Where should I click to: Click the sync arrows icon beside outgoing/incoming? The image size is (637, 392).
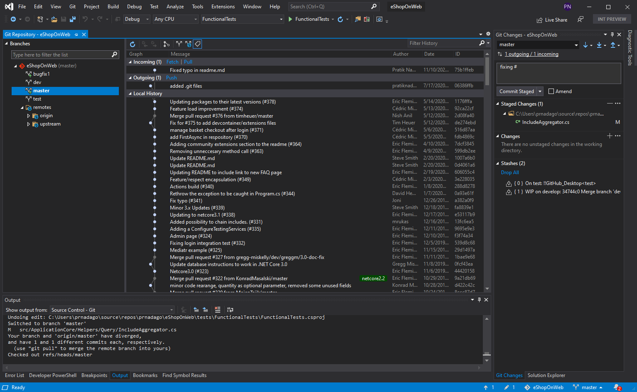coord(500,54)
